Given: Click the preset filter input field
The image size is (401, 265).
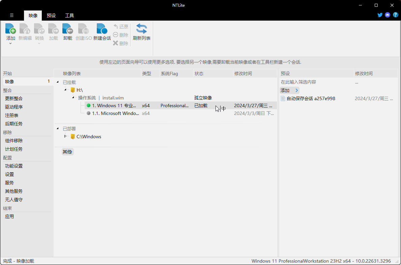Looking at the screenshot, I should pos(316,82).
